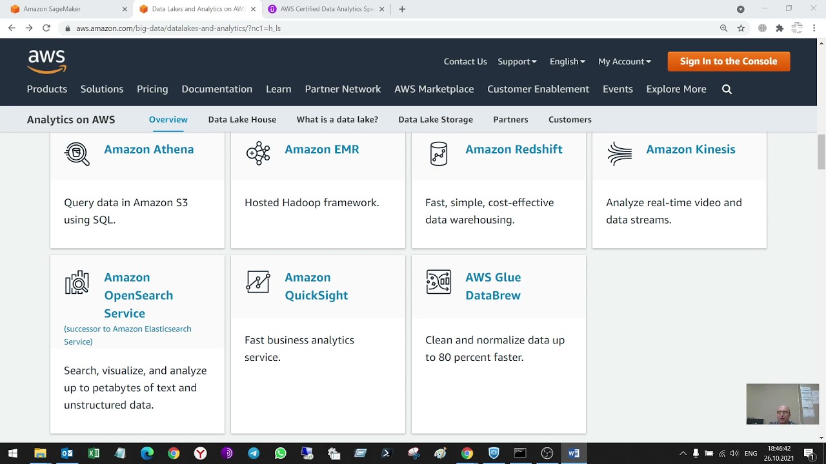Open the browser zoom magnifier icon
Image resolution: width=826 pixels, height=464 pixels.
click(x=723, y=28)
